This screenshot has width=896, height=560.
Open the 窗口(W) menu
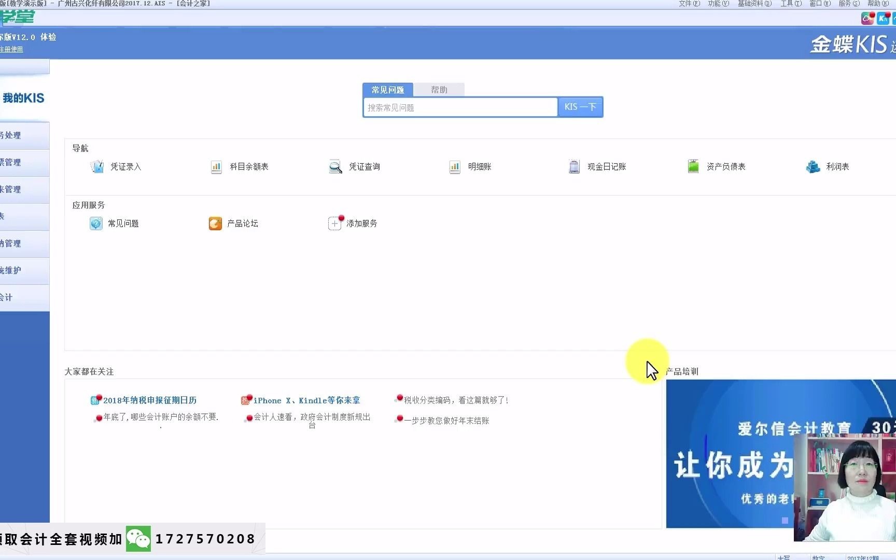[820, 4]
